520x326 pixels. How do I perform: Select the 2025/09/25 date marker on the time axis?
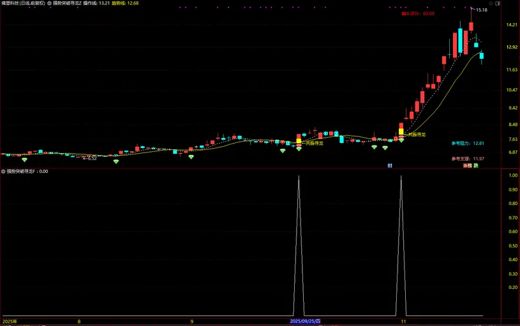(x=305, y=322)
